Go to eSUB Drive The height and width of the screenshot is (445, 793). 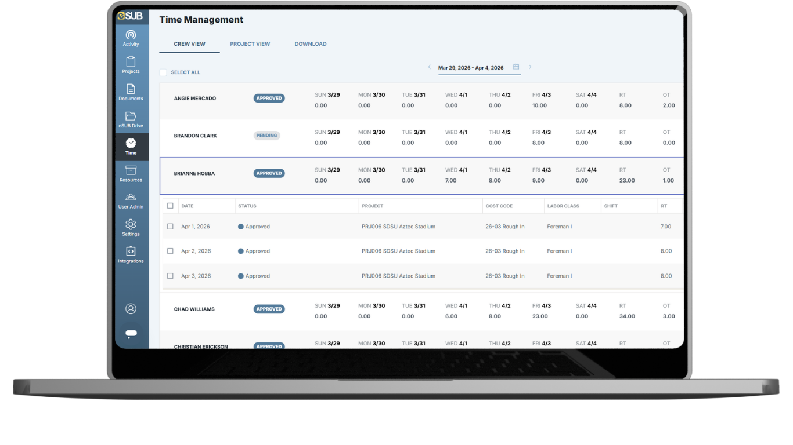(x=131, y=119)
